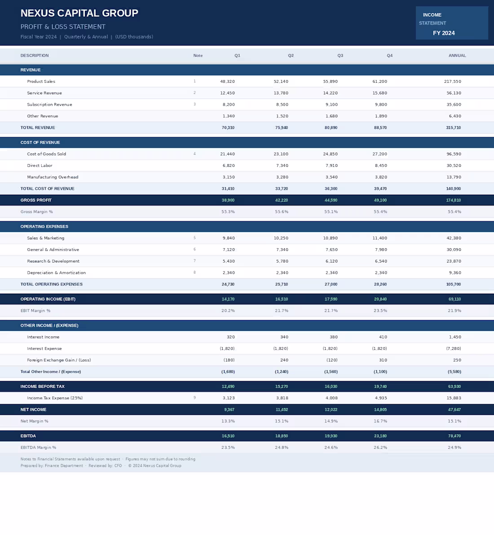Click the TOTAL COST OF REVENUE label
494x535 pixels.
pyautogui.click(x=48, y=189)
